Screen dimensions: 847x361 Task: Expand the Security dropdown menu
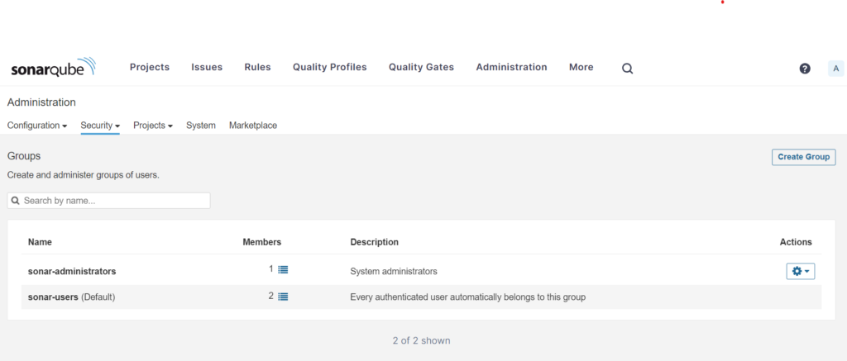(x=100, y=126)
